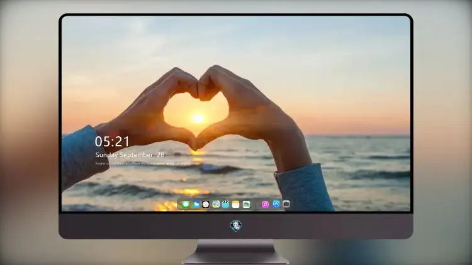Open the Maps app in dock
The height and width of the screenshot is (265, 472).
pos(216,204)
